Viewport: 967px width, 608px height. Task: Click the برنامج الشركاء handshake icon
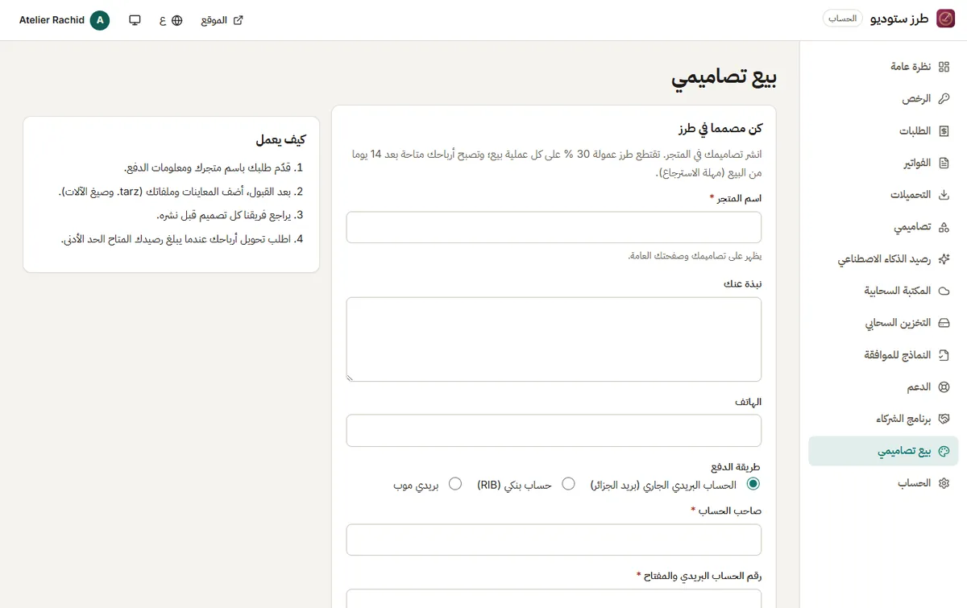(945, 420)
